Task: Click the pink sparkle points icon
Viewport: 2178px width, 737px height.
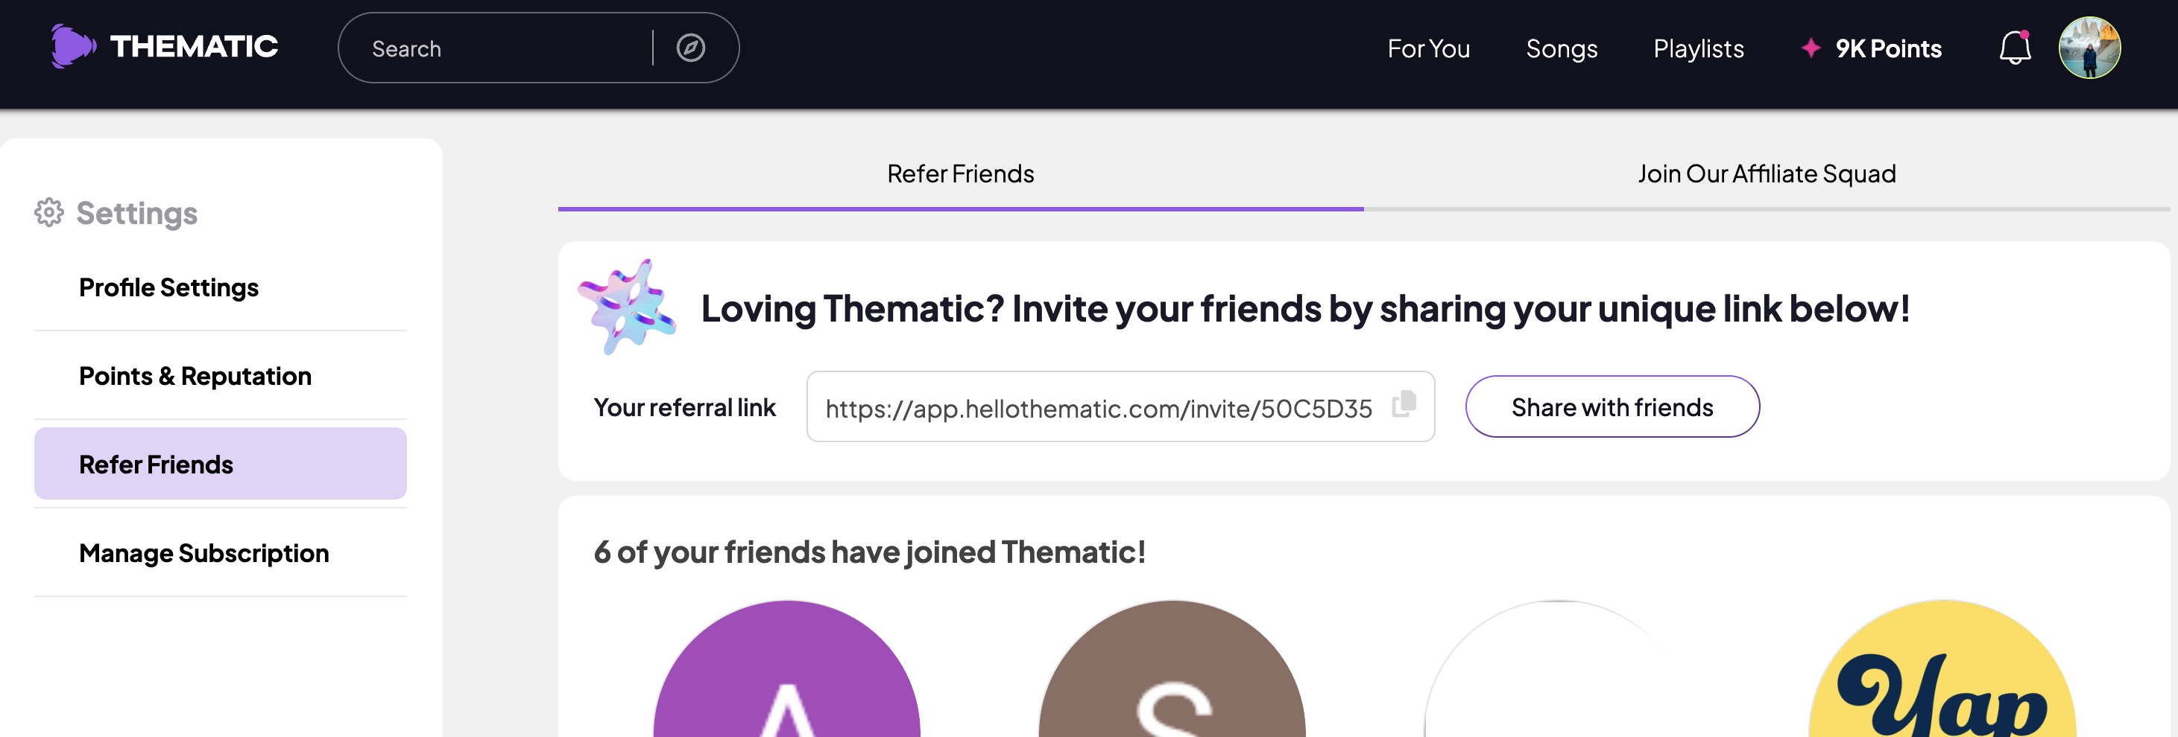Action: click(1811, 48)
